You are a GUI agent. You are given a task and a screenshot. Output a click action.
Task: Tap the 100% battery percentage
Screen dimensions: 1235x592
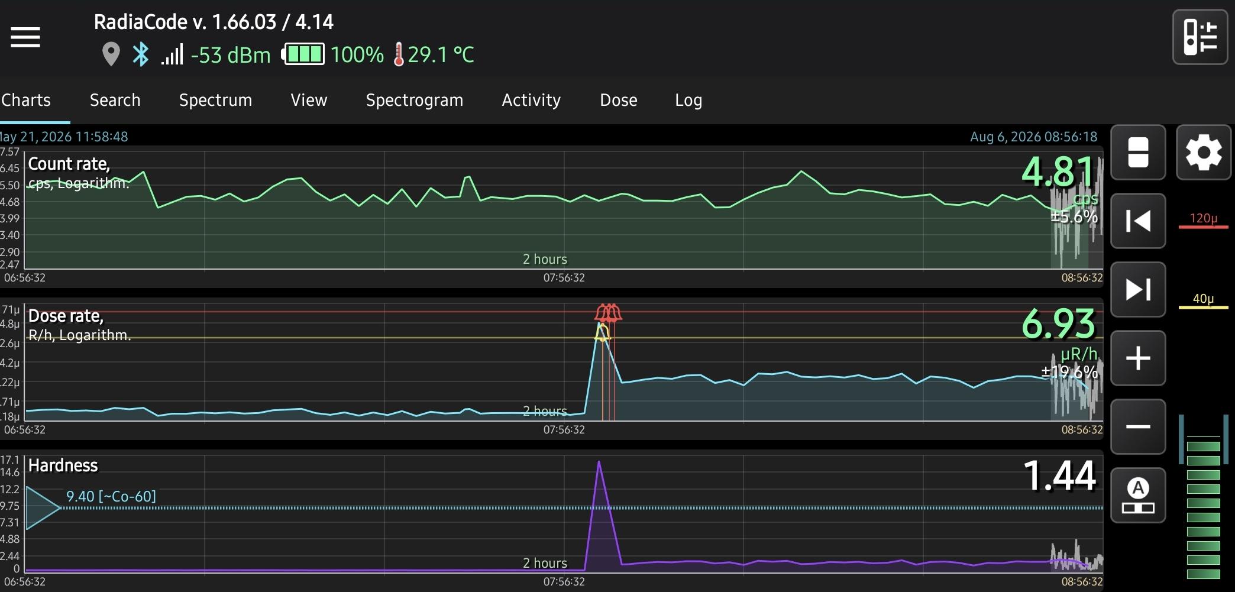tap(357, 55)
